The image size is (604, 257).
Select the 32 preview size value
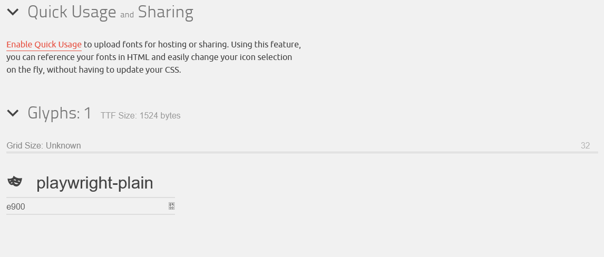pos(585,145)
